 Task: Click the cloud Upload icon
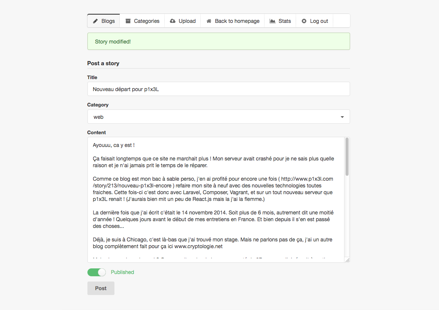click(173, 21)
